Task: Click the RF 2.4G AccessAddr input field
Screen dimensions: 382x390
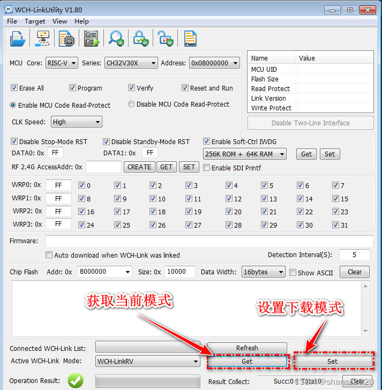Action: [x=103, y=167]
